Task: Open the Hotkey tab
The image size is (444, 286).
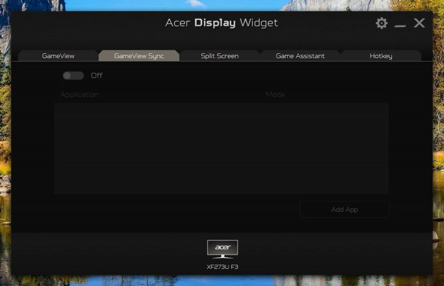Action: tap(382, 56)
